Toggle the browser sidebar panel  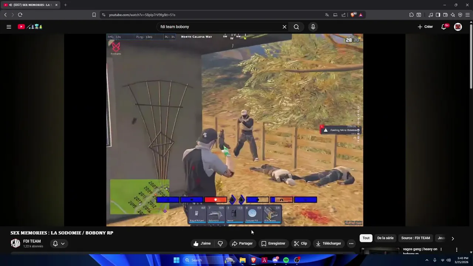438,15
